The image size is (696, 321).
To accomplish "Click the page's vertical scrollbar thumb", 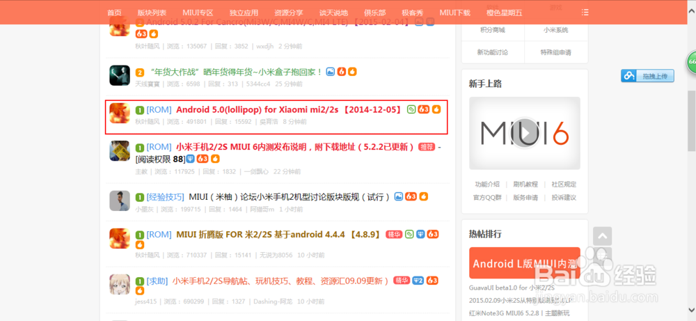I will pos(692,121).
